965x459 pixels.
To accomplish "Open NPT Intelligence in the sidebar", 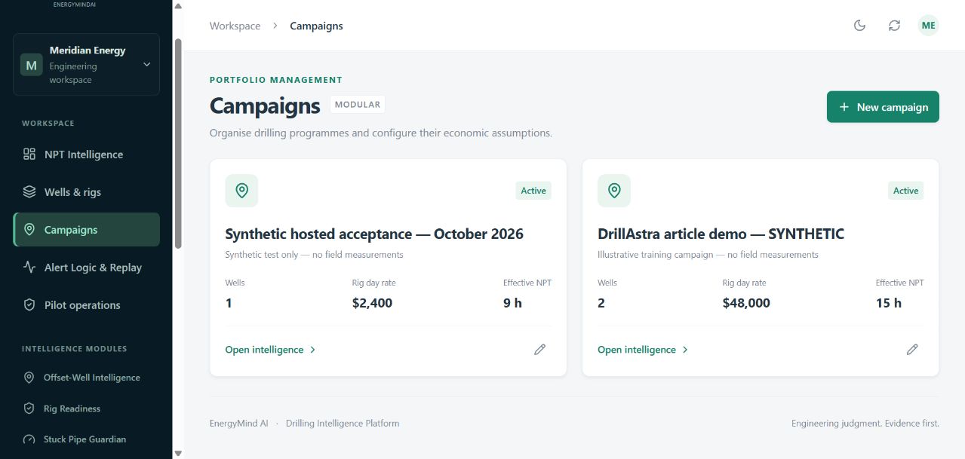I will pos(86,155).
